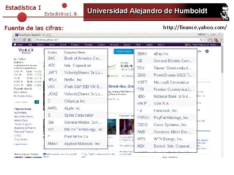
Task: Select the Facebook, Inc. row
Action: [x=165, y=111]
